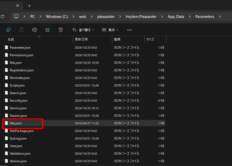Select the Validation.json file icon

point(6,153)
